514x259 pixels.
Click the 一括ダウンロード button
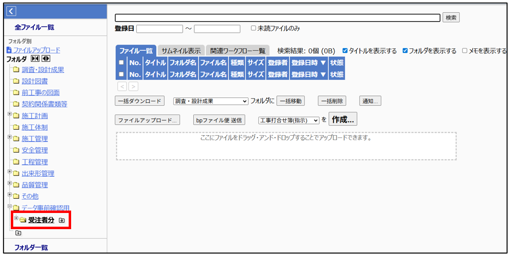(139, 101)
